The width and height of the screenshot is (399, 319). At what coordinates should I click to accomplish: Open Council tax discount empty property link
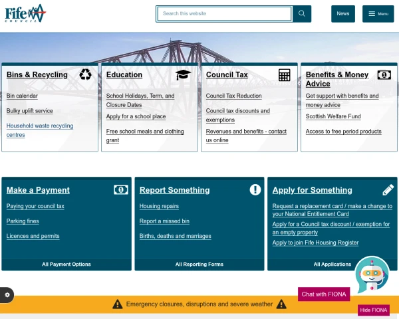coord(331,228)
